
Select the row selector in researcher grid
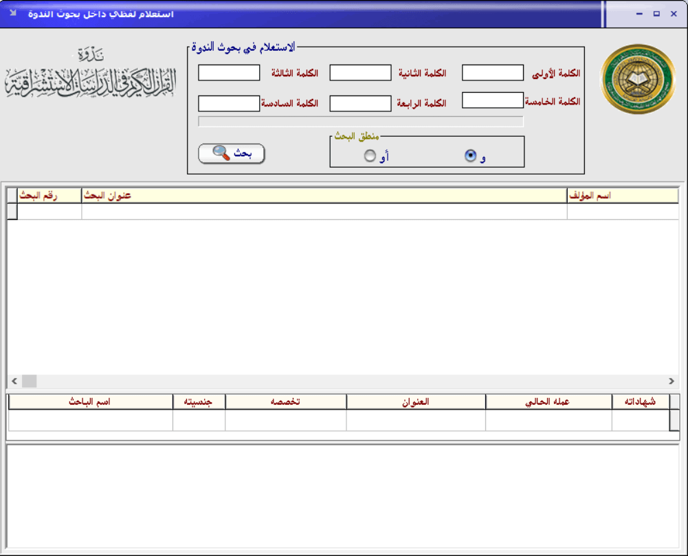coord(674,420)
